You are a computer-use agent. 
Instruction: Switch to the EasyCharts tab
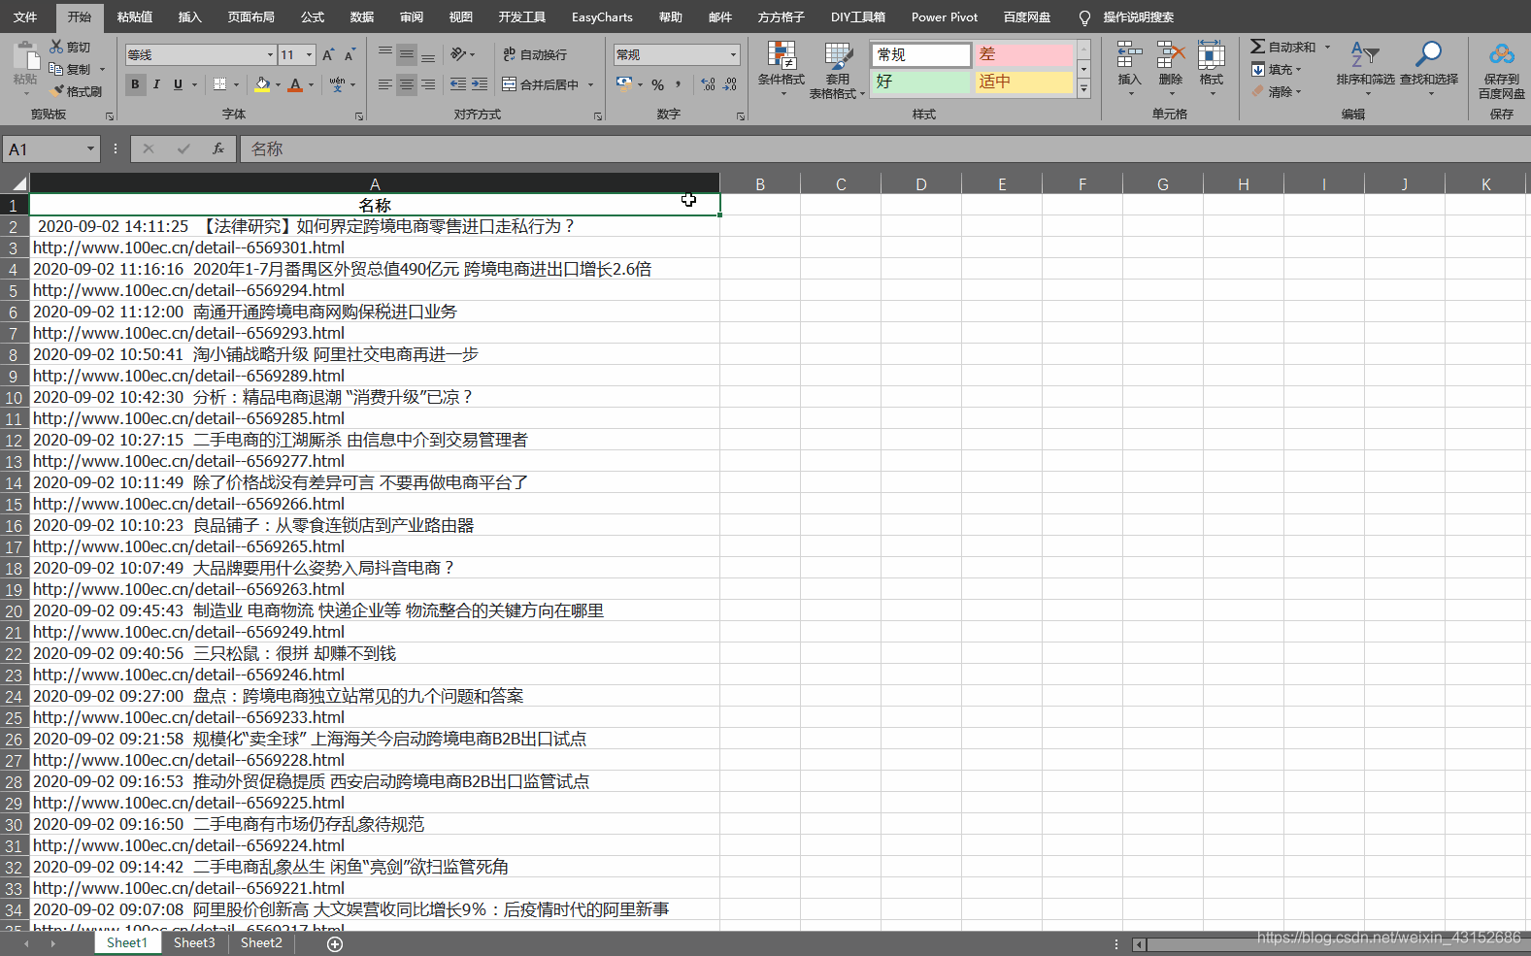[602, 16]
